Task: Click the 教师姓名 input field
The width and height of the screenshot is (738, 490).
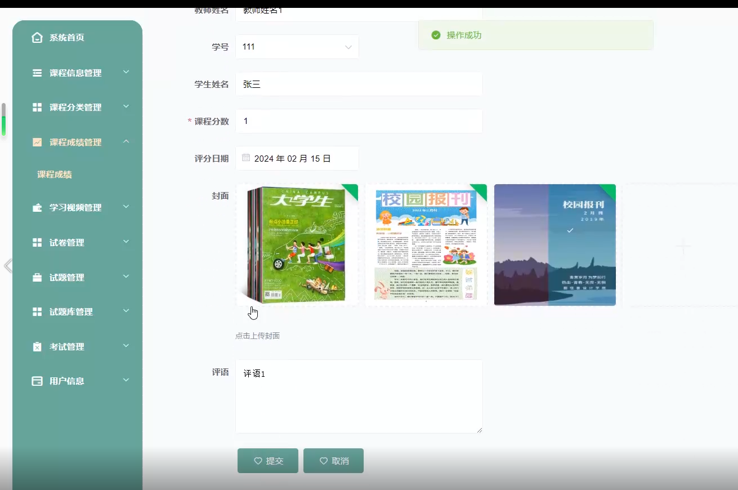Action: tap(359, 14)
